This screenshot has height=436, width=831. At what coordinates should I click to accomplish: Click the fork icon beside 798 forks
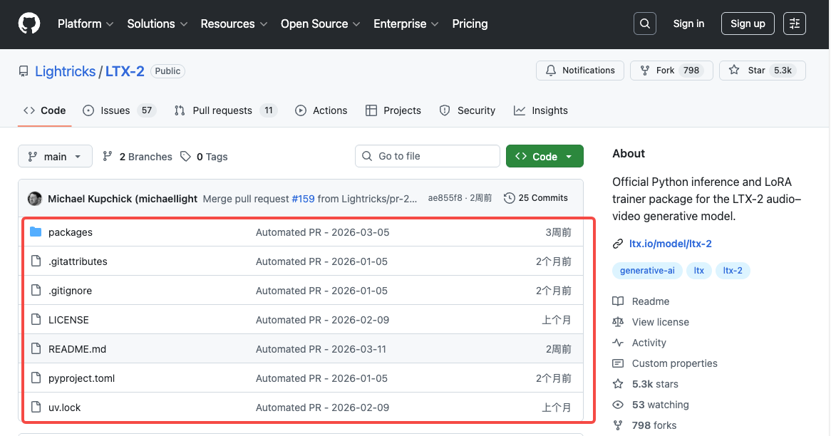coord(618,425)
